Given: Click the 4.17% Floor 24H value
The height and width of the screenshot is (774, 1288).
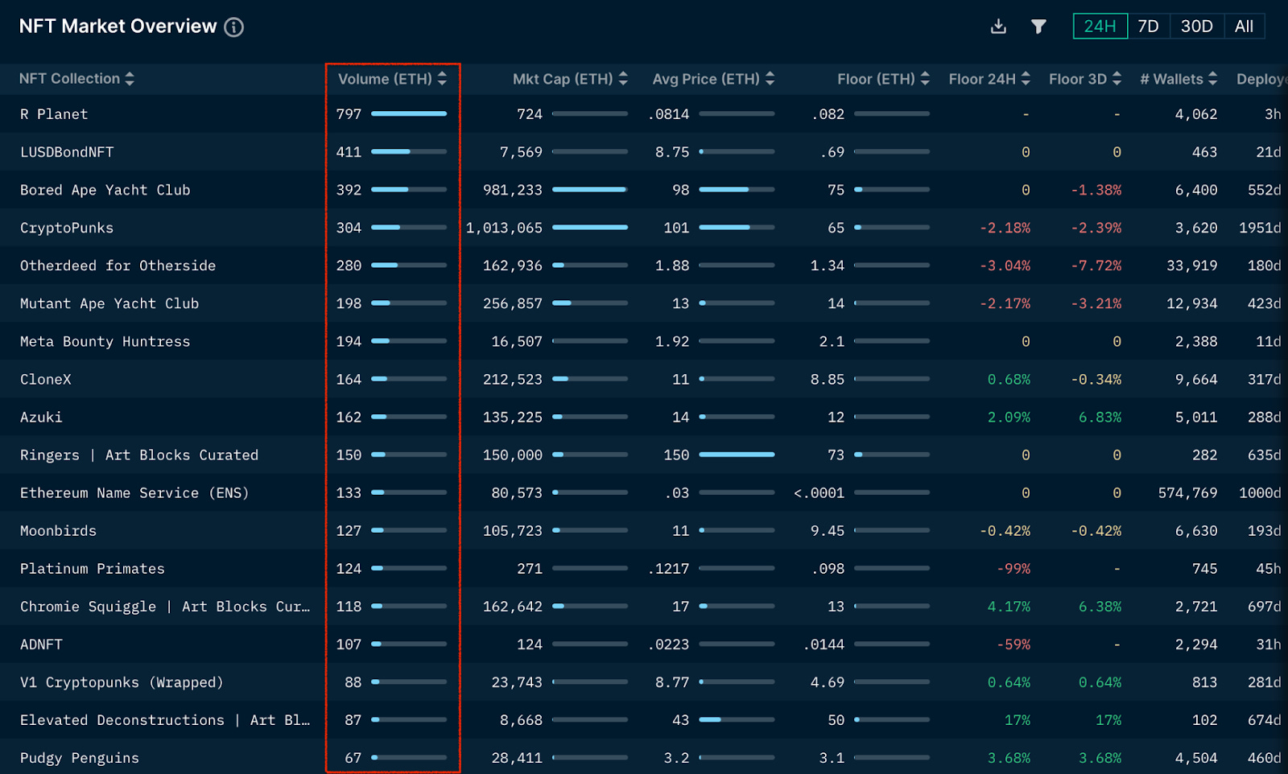Looking at the screenshot, I should click(x=1009, y=606).
